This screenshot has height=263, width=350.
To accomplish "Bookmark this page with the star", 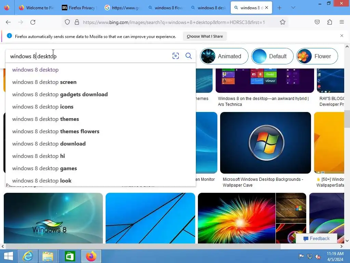I will pyautogui.click(x=283, y=22).
